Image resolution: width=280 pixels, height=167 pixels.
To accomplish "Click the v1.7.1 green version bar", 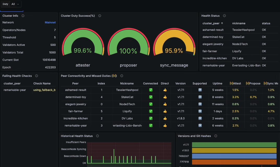I will click(x=234, y=145).
